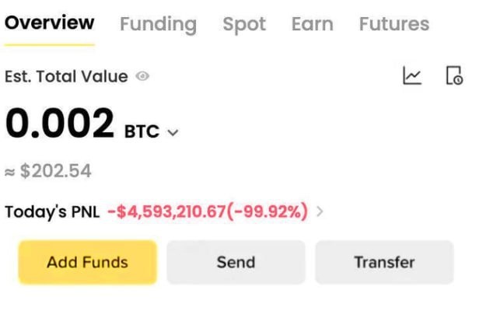The image size is (479, 311).
Task: Tap the Send button
Action: 236,263
